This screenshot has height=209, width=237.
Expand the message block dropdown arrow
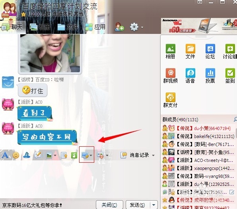pyautogui.click(x=107, y=155)
